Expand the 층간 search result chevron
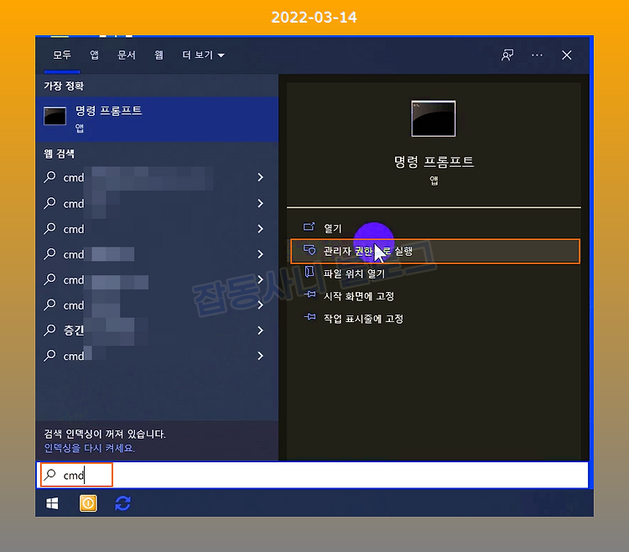Image resolution: width=629 pixels, height=552 pixels. tap(260, 331)
